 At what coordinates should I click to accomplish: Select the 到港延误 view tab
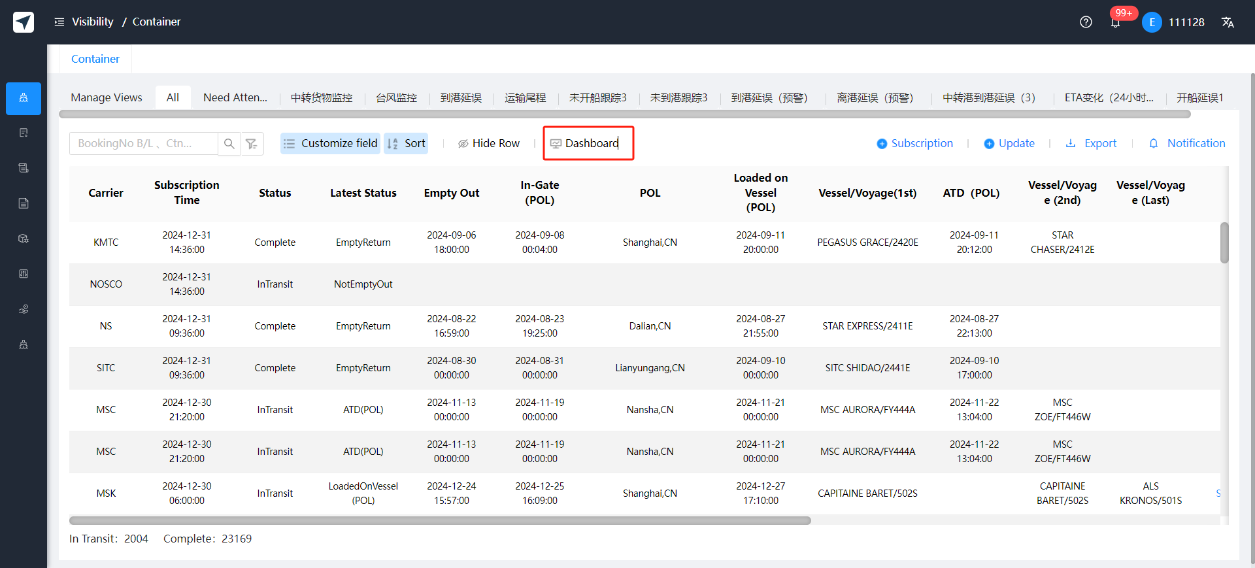pyautogui.click(x=461, y=97)
